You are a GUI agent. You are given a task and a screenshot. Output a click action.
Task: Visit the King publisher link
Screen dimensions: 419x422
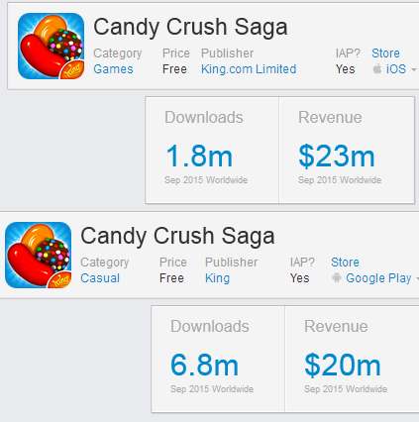(217, 278)
